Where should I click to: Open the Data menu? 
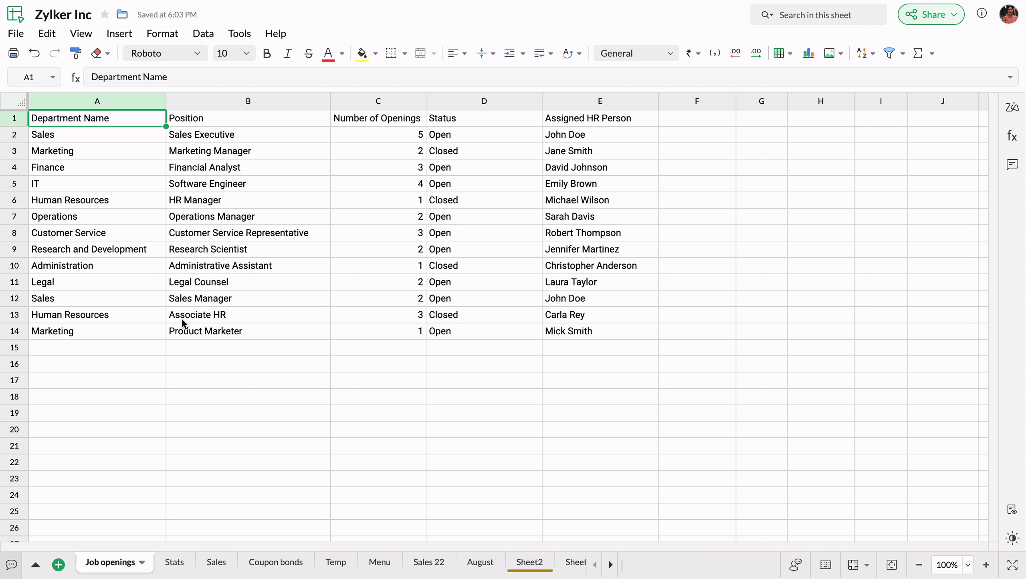(203, 33)
